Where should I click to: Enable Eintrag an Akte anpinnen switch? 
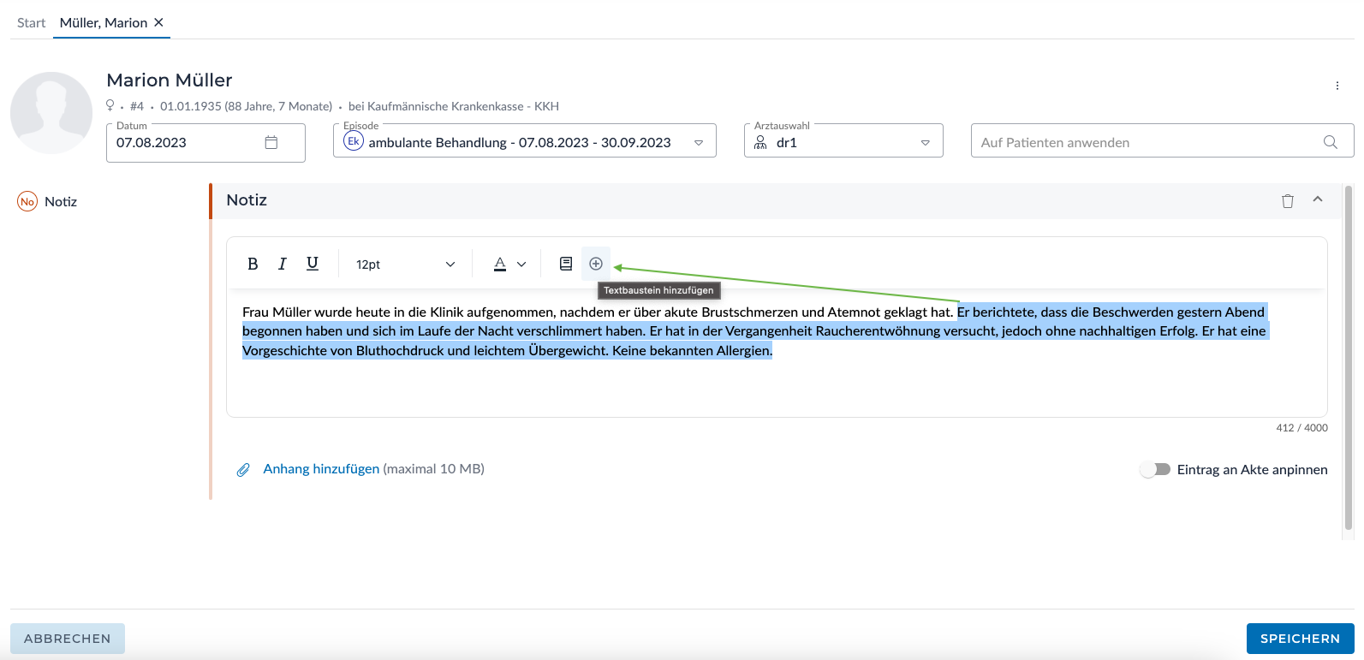(1155, 469)
